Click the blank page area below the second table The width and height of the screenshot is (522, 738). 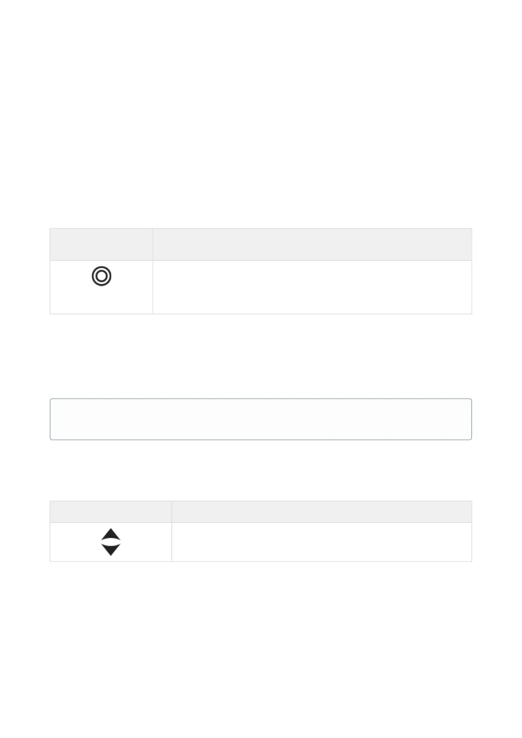(261, 649)
